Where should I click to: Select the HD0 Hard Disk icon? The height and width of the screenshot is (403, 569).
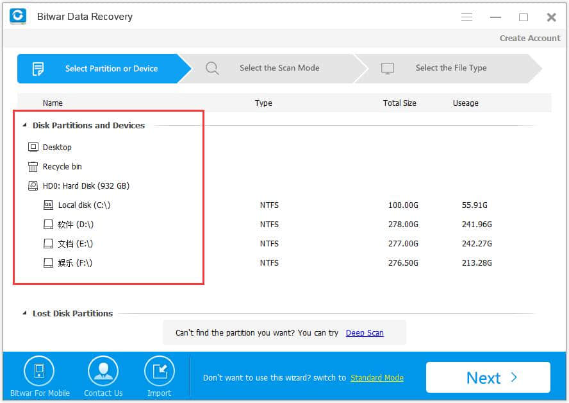pyautogui.click(x=33, y=185)
